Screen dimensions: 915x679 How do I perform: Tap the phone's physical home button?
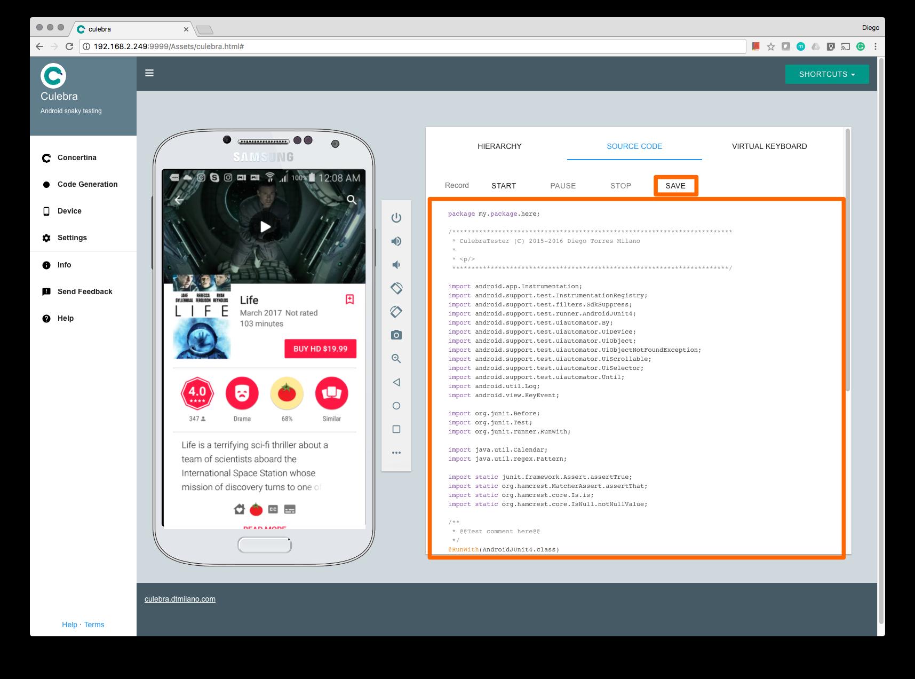(x=265, y=546)
